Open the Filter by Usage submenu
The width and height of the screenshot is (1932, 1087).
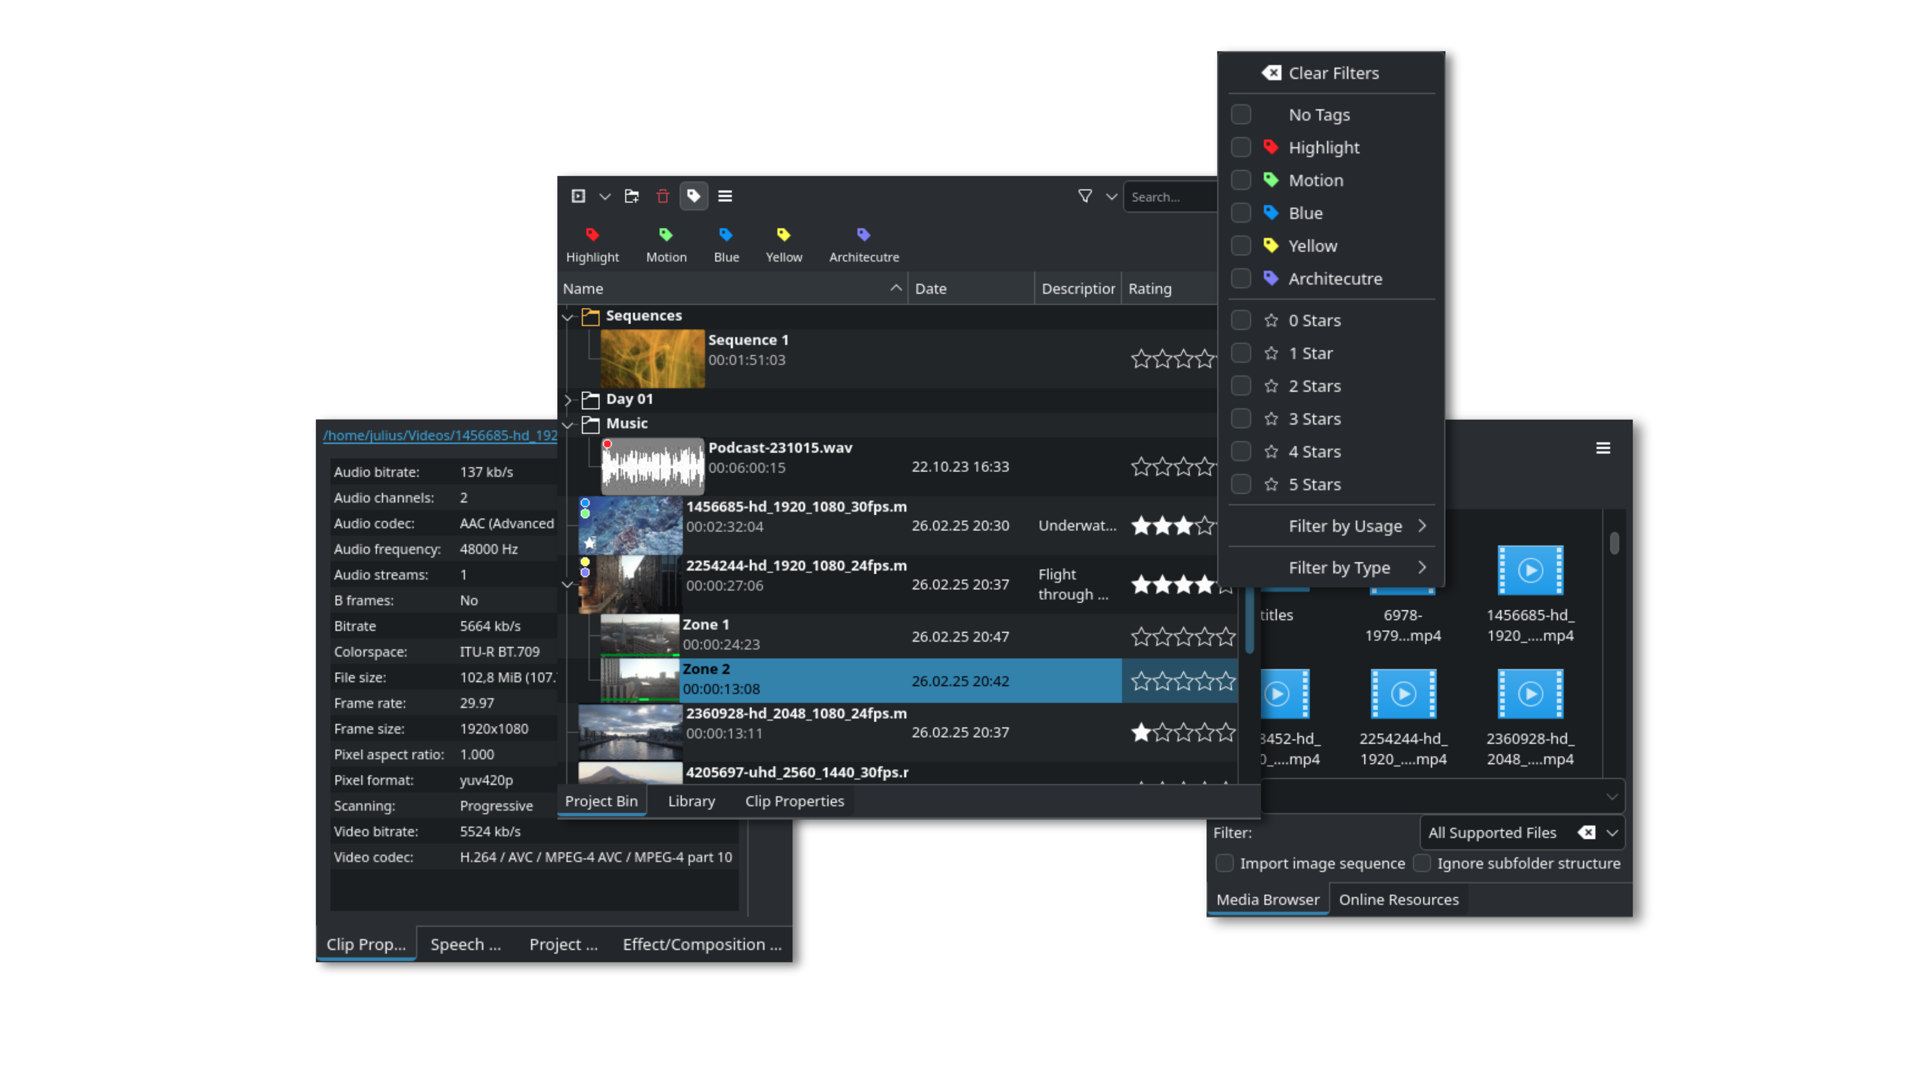tap(1332, 526)
